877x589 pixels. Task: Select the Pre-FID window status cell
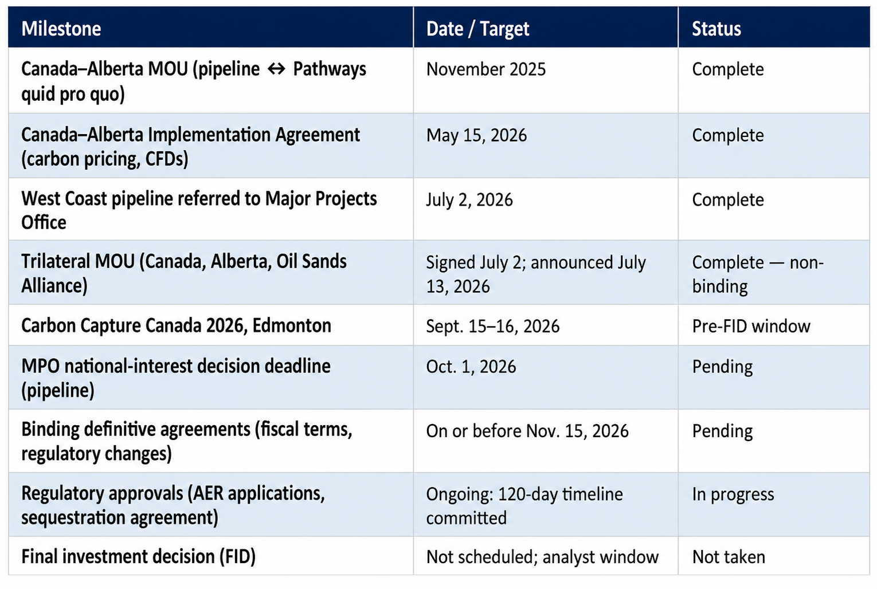point(774,325)
